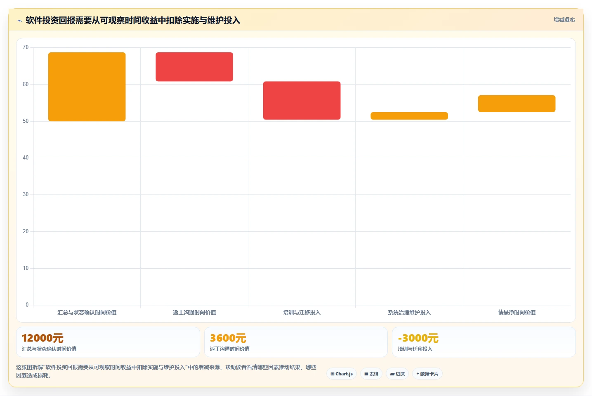
Task: Click the thin orange 系统治理维护投入 bar
Action: click(x=409, y=116)
